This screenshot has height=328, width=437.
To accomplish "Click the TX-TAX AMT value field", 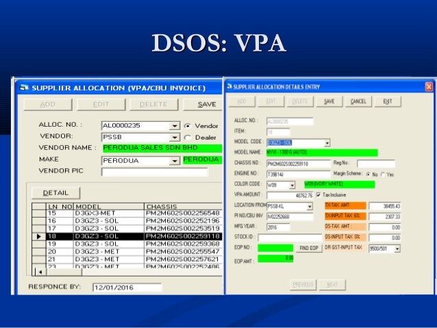I will point(385,206).
